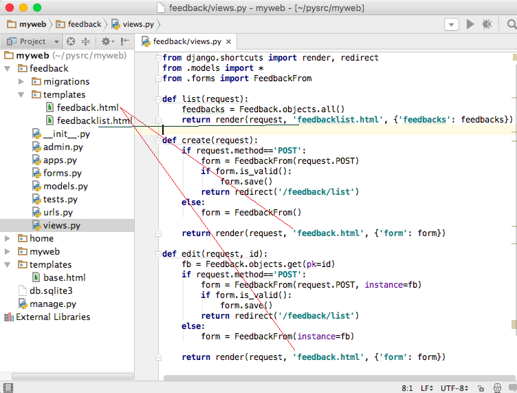Select forms.py file

63,173
